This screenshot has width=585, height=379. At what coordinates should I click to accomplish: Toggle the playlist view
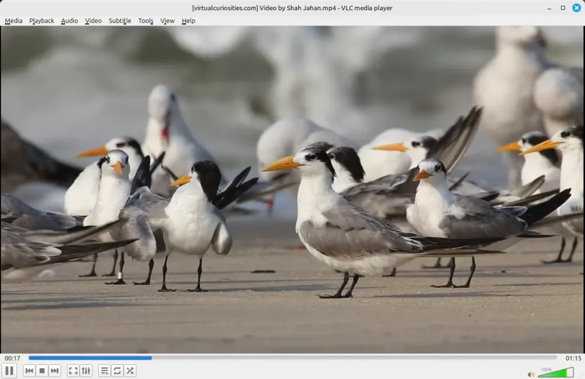(x=105, y=371)
